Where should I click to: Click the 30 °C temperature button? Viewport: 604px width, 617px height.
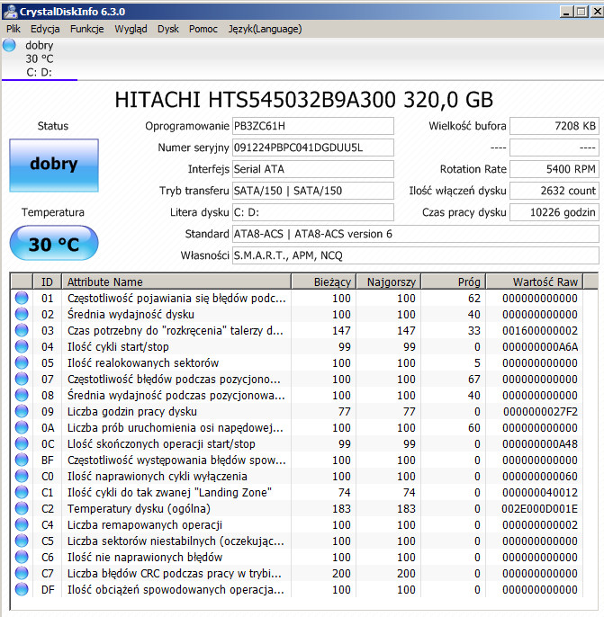54,243
